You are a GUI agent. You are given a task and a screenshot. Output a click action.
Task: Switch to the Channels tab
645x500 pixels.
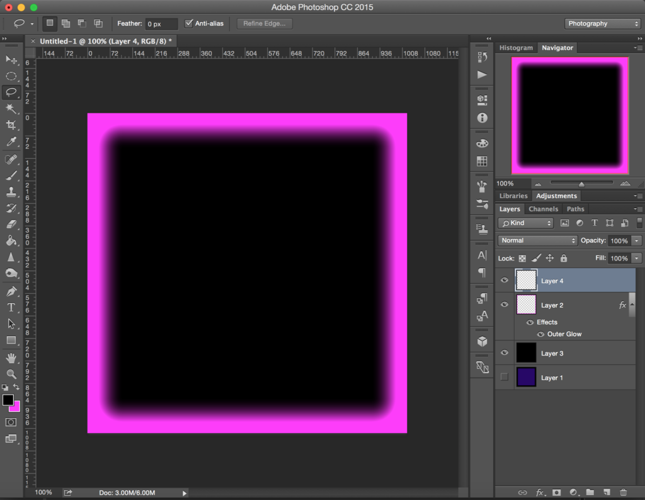pos(543,209)
